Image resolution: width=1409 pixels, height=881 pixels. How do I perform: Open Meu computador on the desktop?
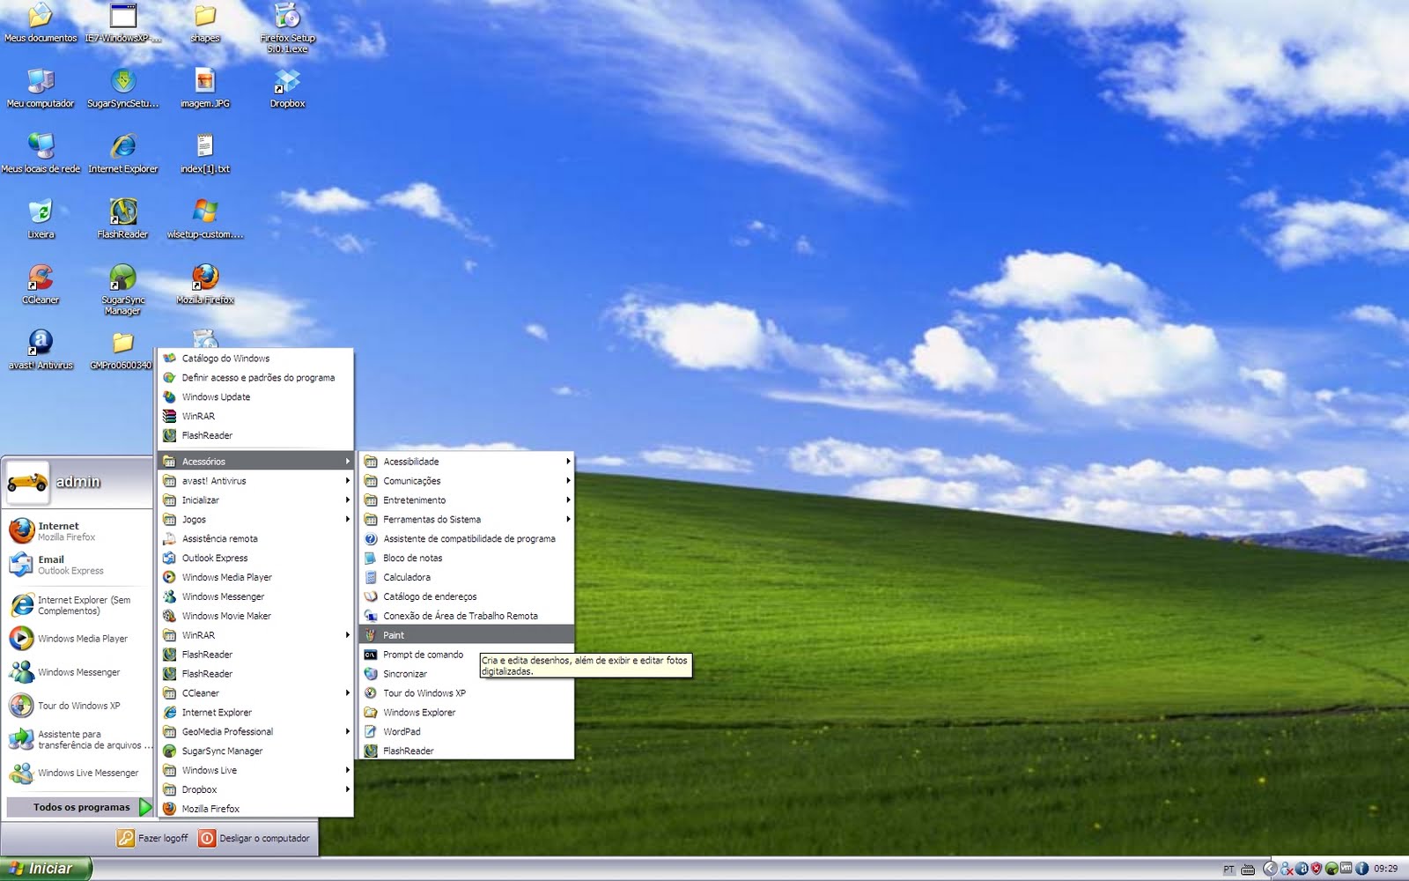[x=41, y=89]
